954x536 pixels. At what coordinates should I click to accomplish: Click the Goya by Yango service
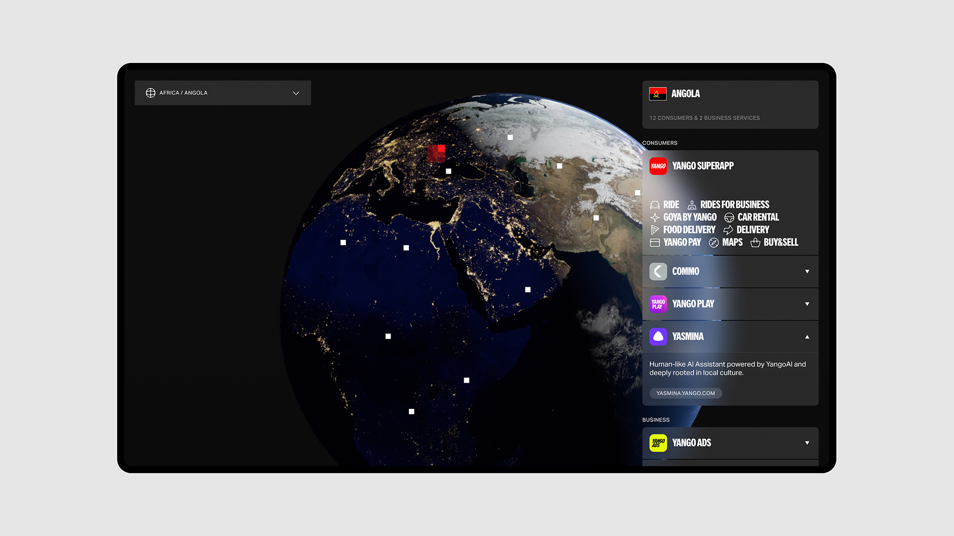click(690, 217)
